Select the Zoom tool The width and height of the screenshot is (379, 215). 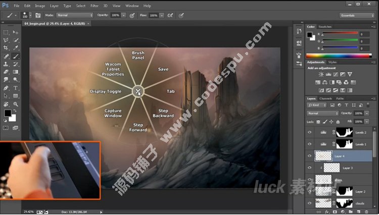tap(16, 104)
